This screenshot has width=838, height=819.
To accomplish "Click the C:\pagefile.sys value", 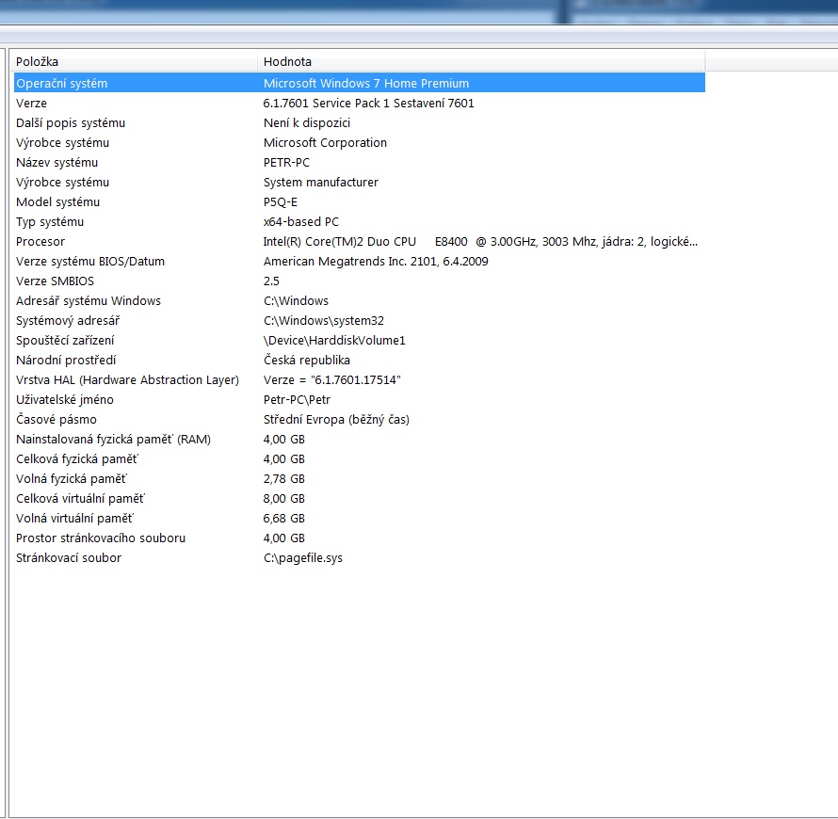I will point(303,557).
